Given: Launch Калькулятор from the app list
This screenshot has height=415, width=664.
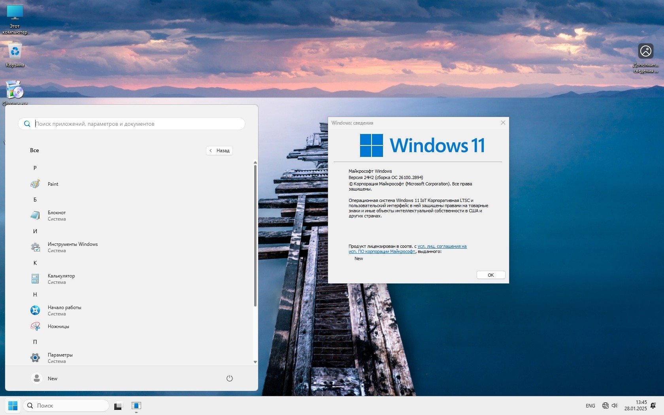Looking at the screenshot, I should [x=61, y=279].
